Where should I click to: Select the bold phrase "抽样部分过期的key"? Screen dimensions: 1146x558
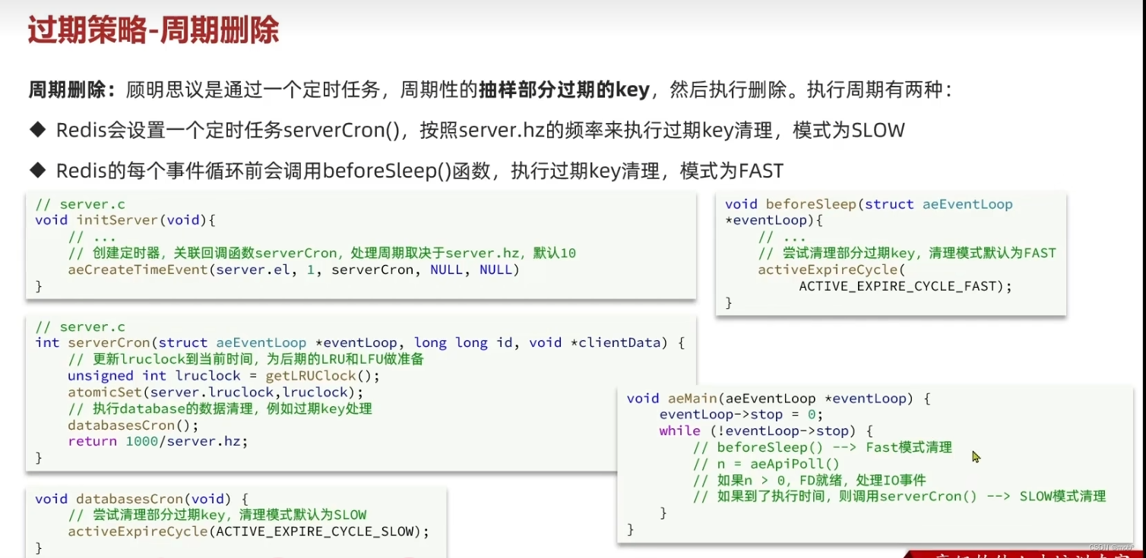(x=564, y=90)
